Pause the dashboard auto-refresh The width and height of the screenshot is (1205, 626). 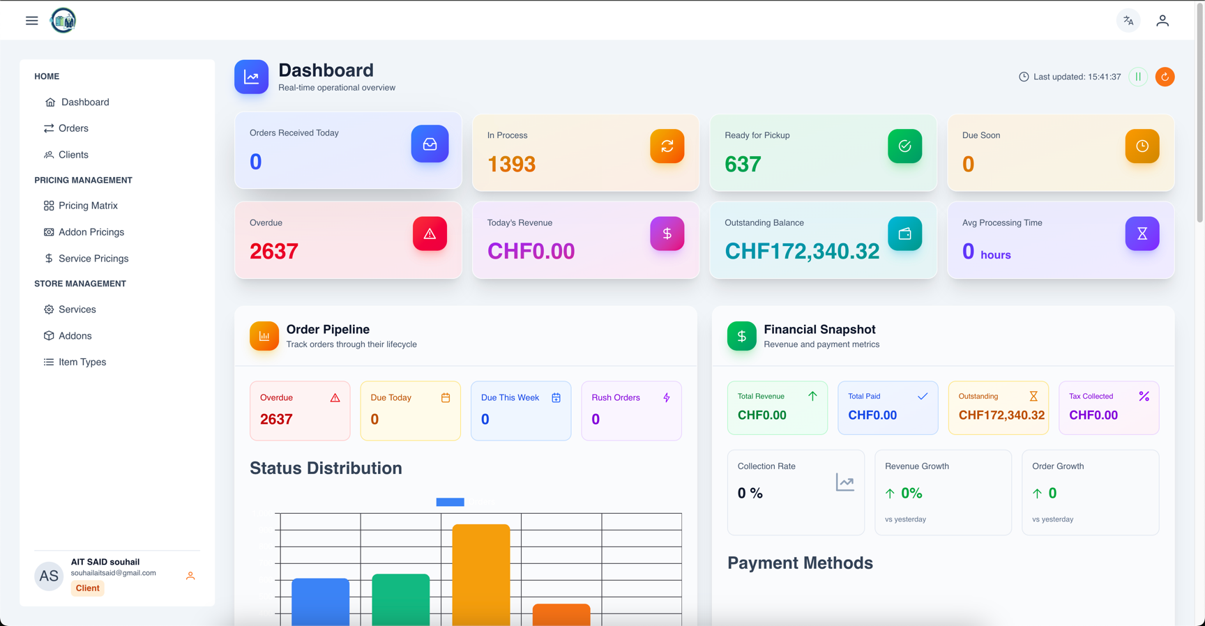(x=1138, y=77)
